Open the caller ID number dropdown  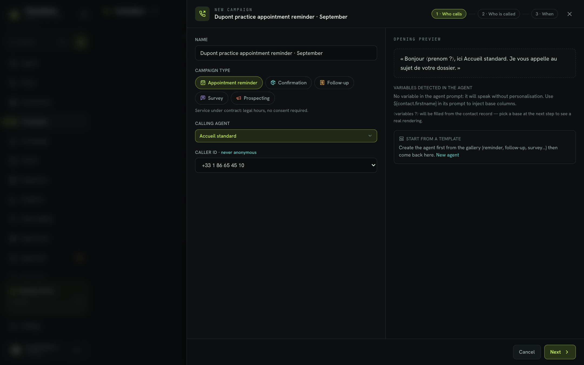[x=286, y=165]
